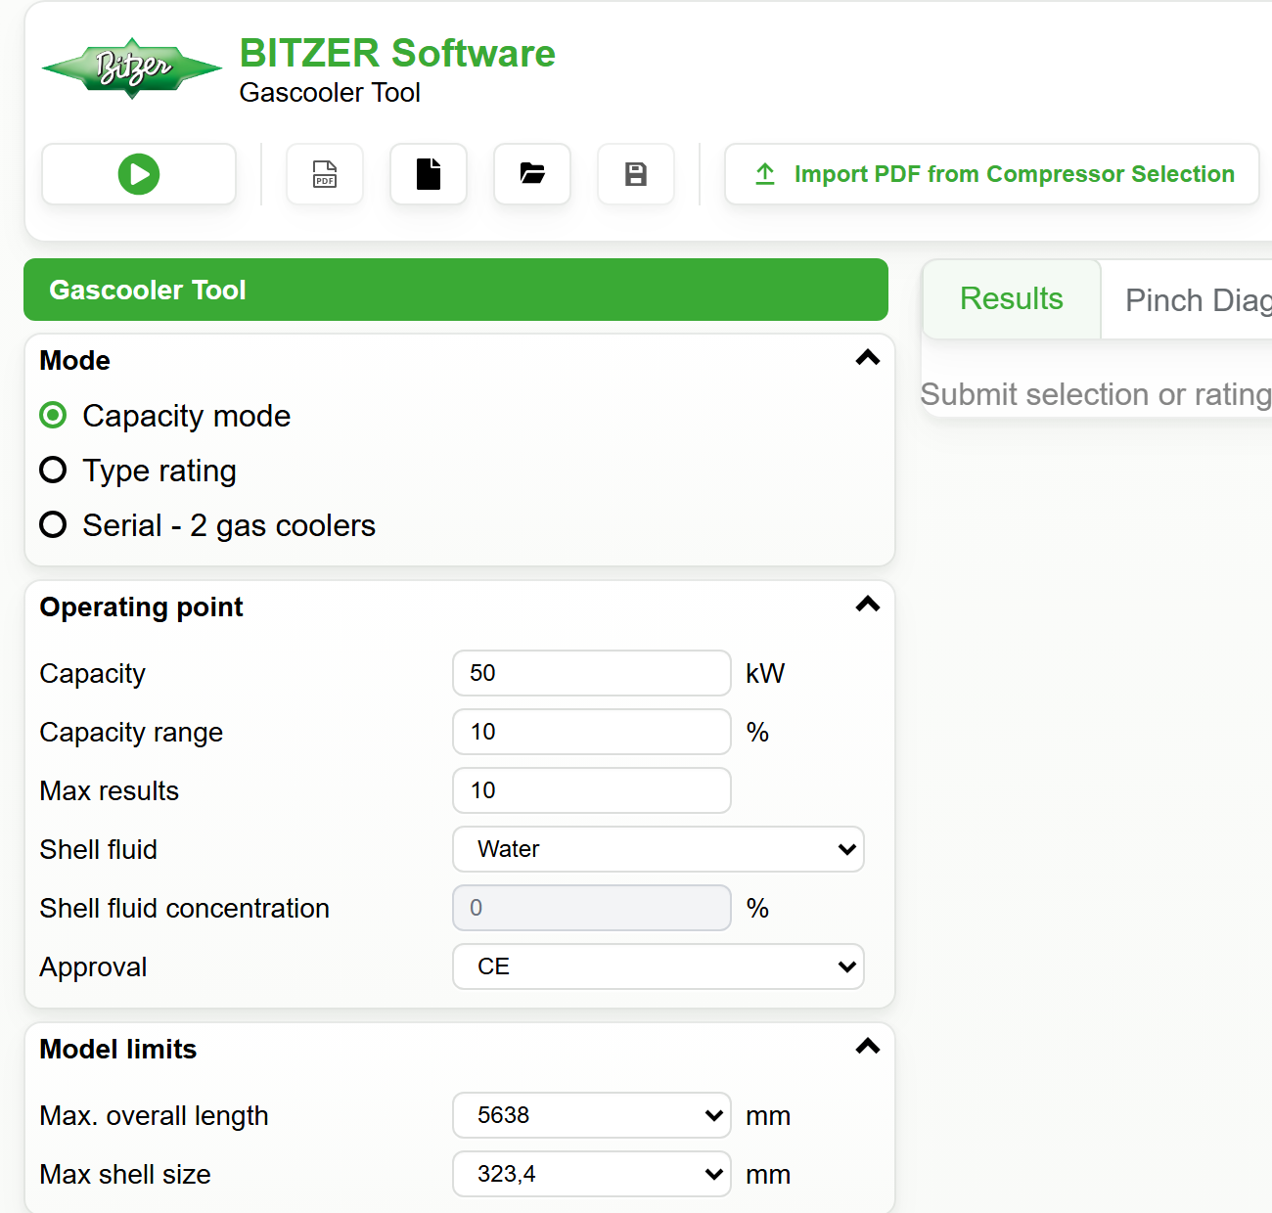Export results using the PDF icon
1272x1213 pixels.
(x=325, y=174)
